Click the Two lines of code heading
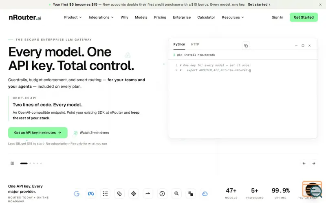The height and width of the screenshot is (203, 326). click(x=47, y=105)
